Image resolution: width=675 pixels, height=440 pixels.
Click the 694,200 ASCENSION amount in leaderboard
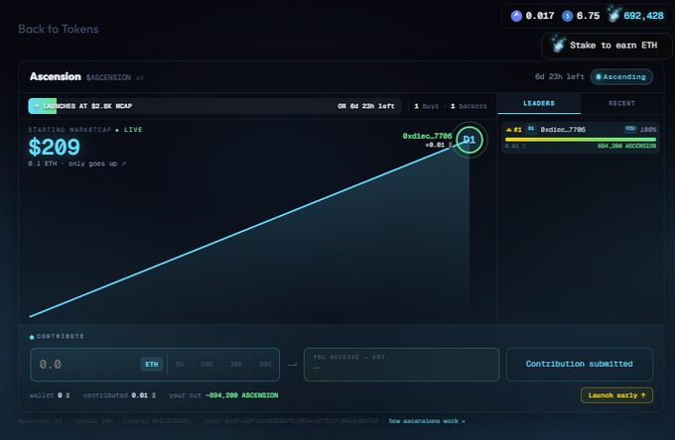(x=626, y=146)
